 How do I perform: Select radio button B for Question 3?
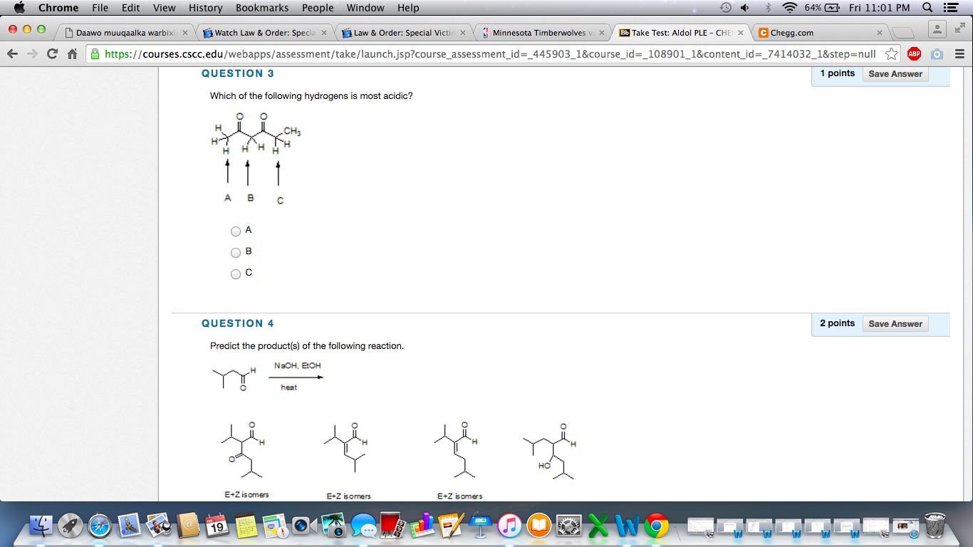[x=235, y=252]
